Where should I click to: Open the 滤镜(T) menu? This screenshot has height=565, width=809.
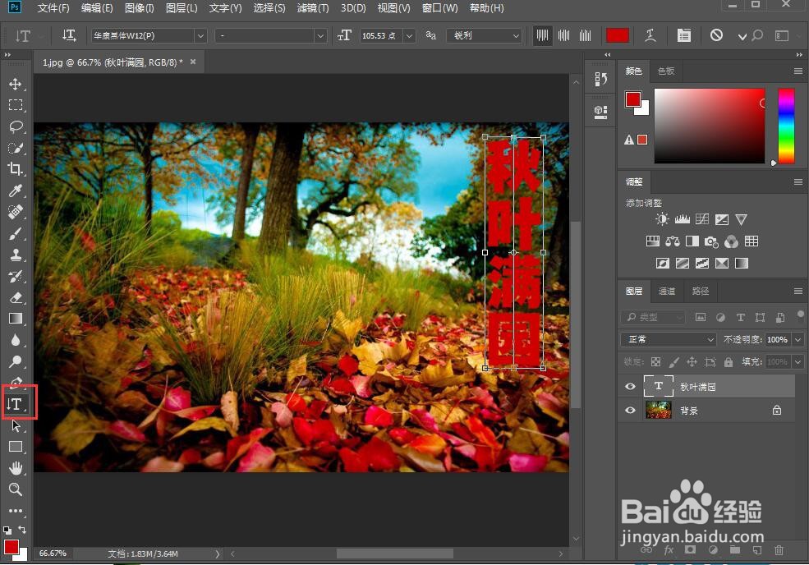coord(313,8)
